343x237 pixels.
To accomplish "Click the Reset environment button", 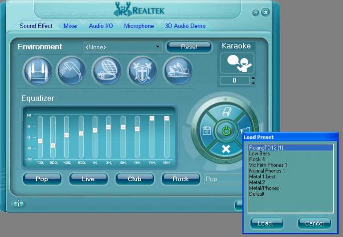I will coord(189,47).
